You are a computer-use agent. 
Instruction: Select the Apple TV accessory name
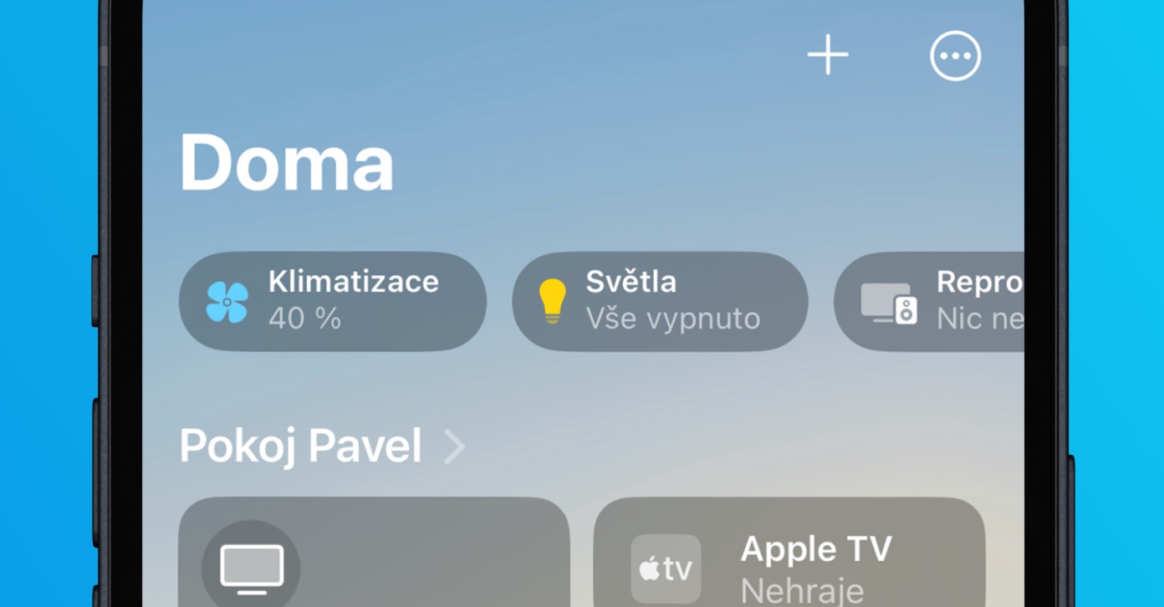point(816,549)
